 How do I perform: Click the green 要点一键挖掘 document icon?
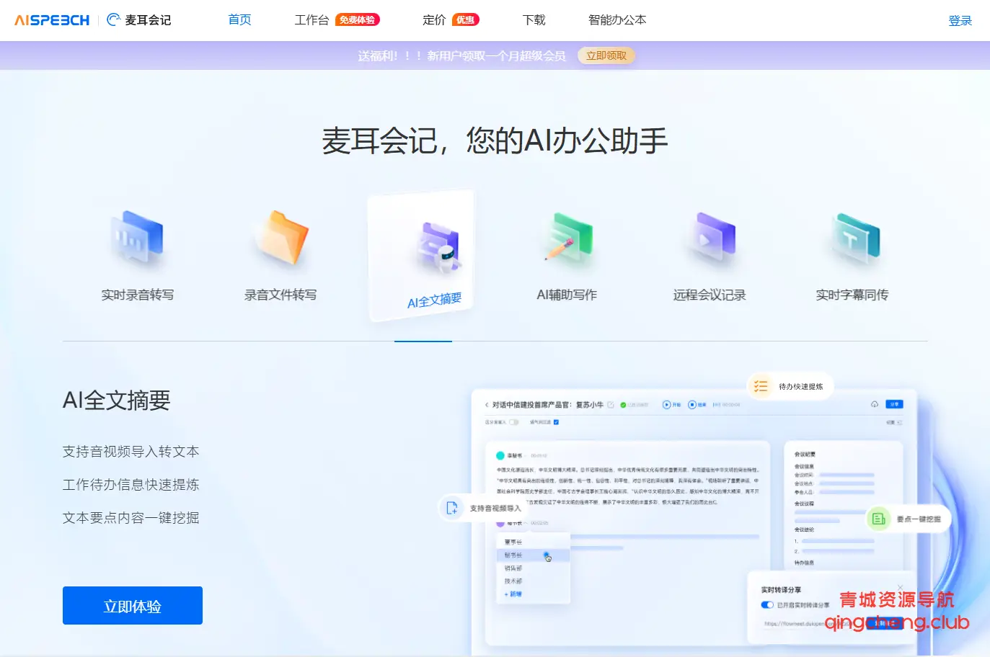(x=879, y=518)
